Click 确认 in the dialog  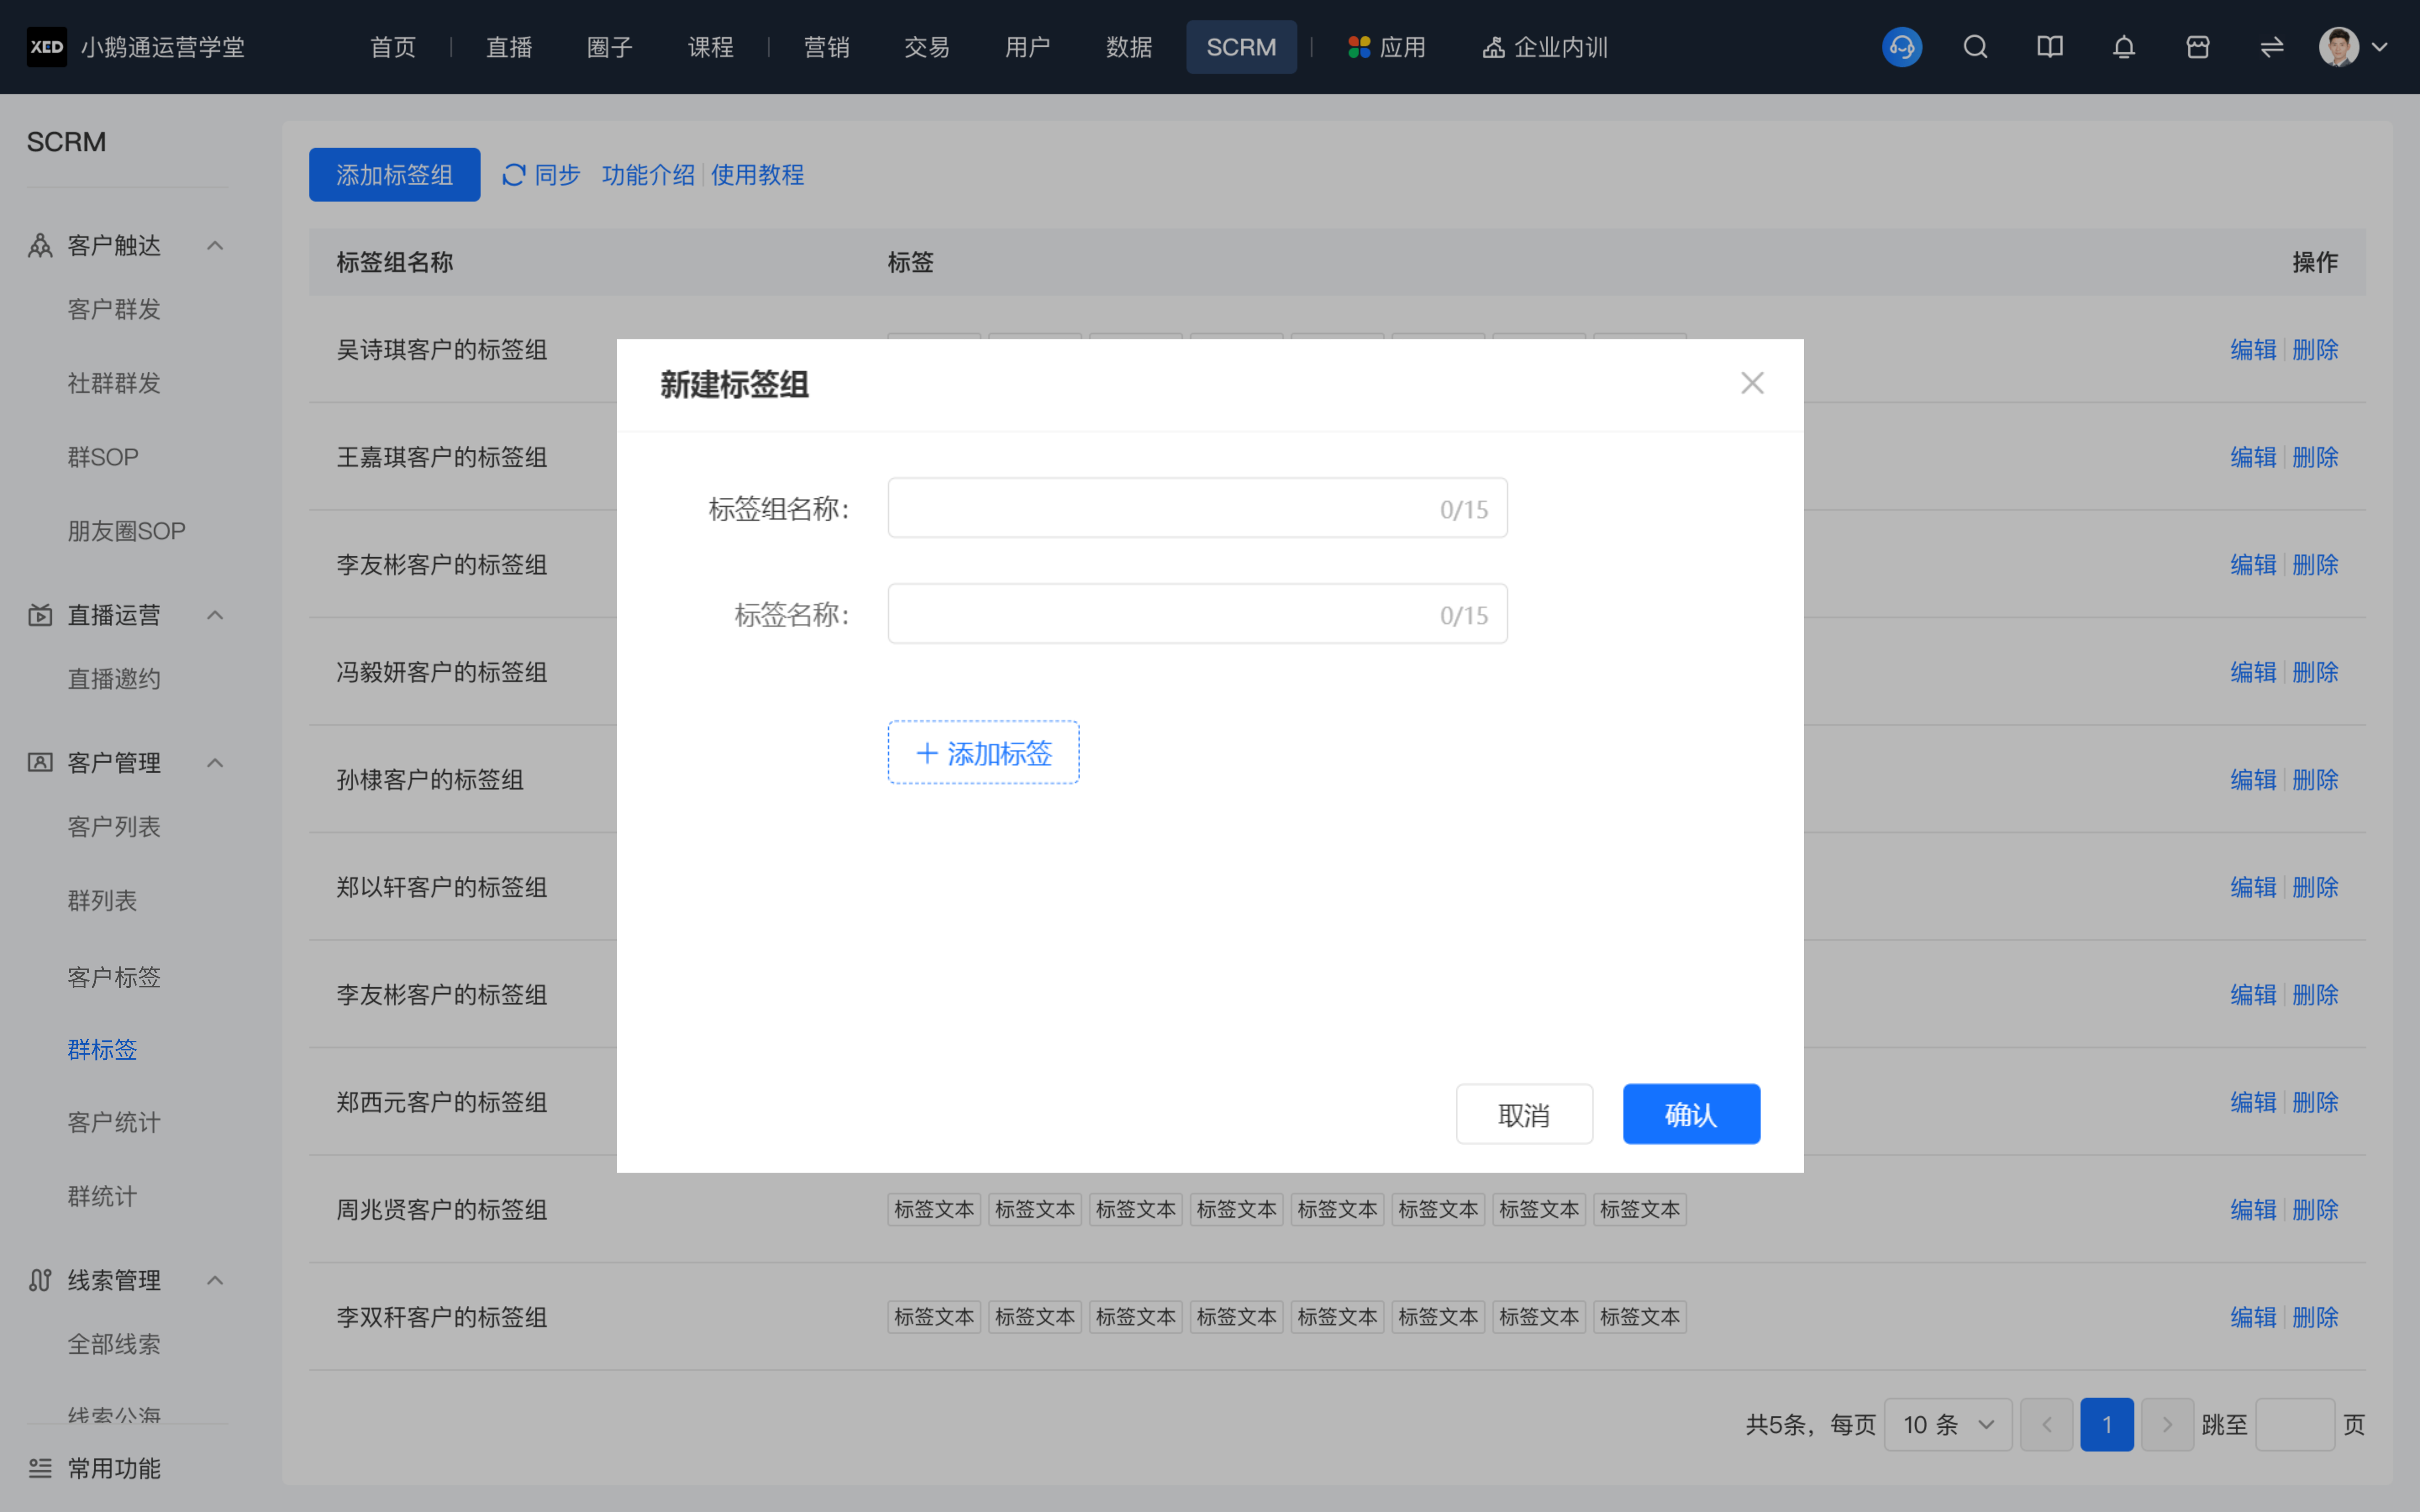tap(1691, 1114)
